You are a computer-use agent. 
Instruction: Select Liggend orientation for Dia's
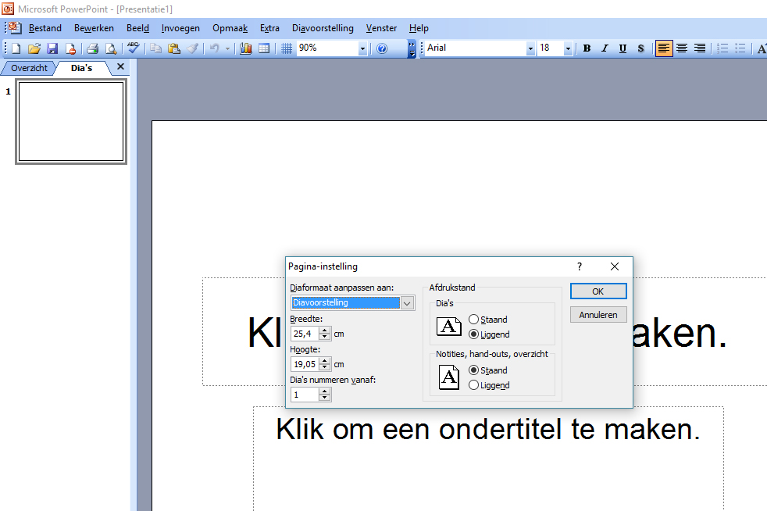pyautogui.click(x=473, y=334)
